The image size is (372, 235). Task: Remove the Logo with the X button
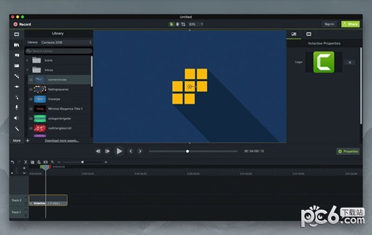point(350,62)
